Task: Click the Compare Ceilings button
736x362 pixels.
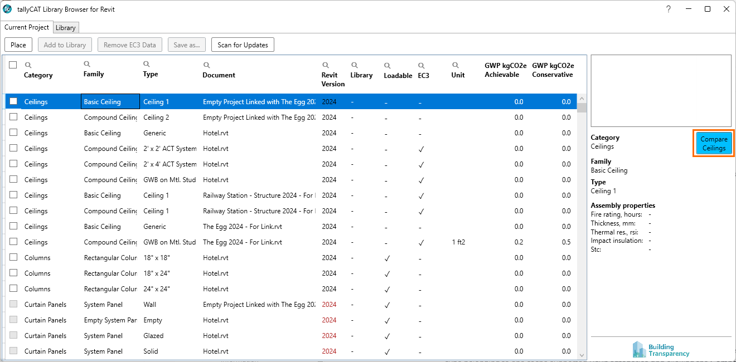Action: tap(714, 144)
